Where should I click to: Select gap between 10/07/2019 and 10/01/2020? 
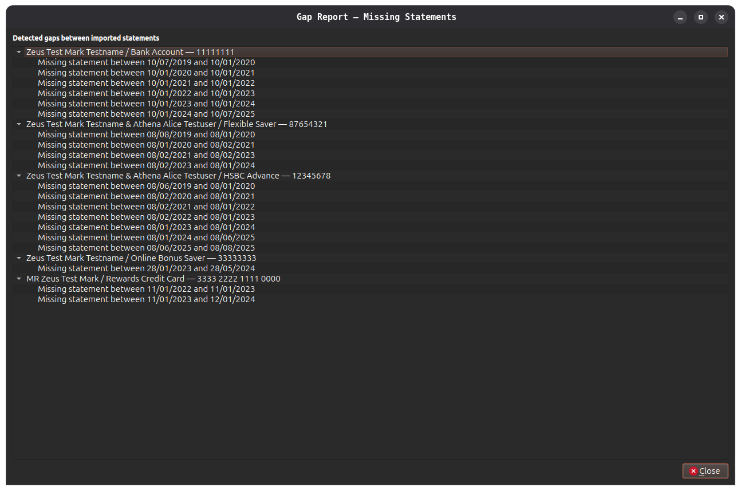pos(382,62)
